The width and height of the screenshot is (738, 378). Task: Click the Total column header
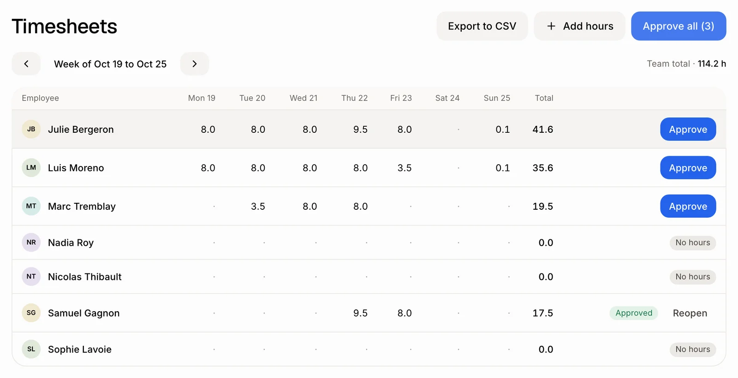(x=544, y=98)
